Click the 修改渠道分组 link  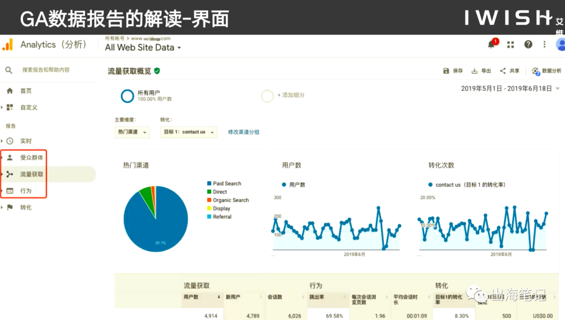tap(244, 132)
